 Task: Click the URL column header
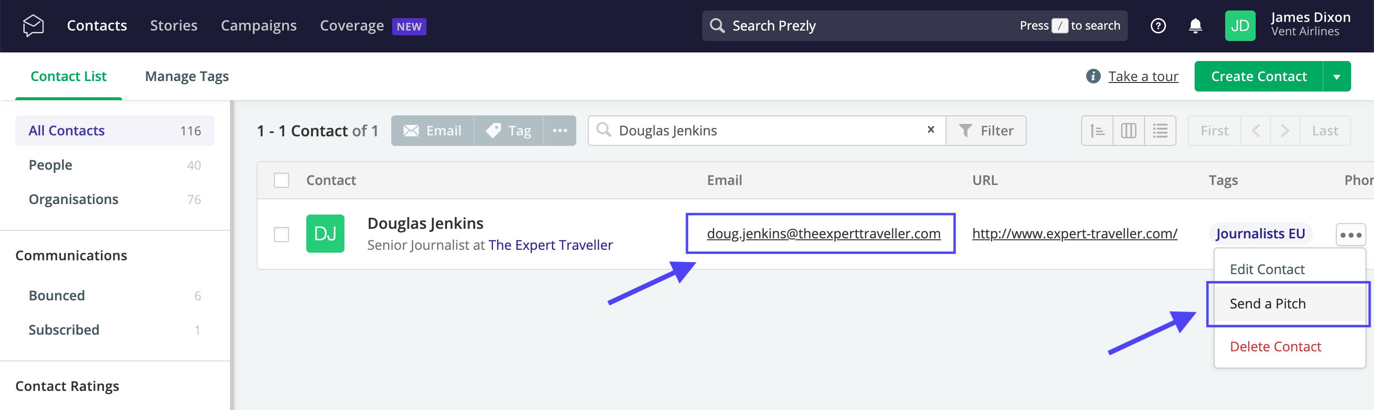(985, 180)
